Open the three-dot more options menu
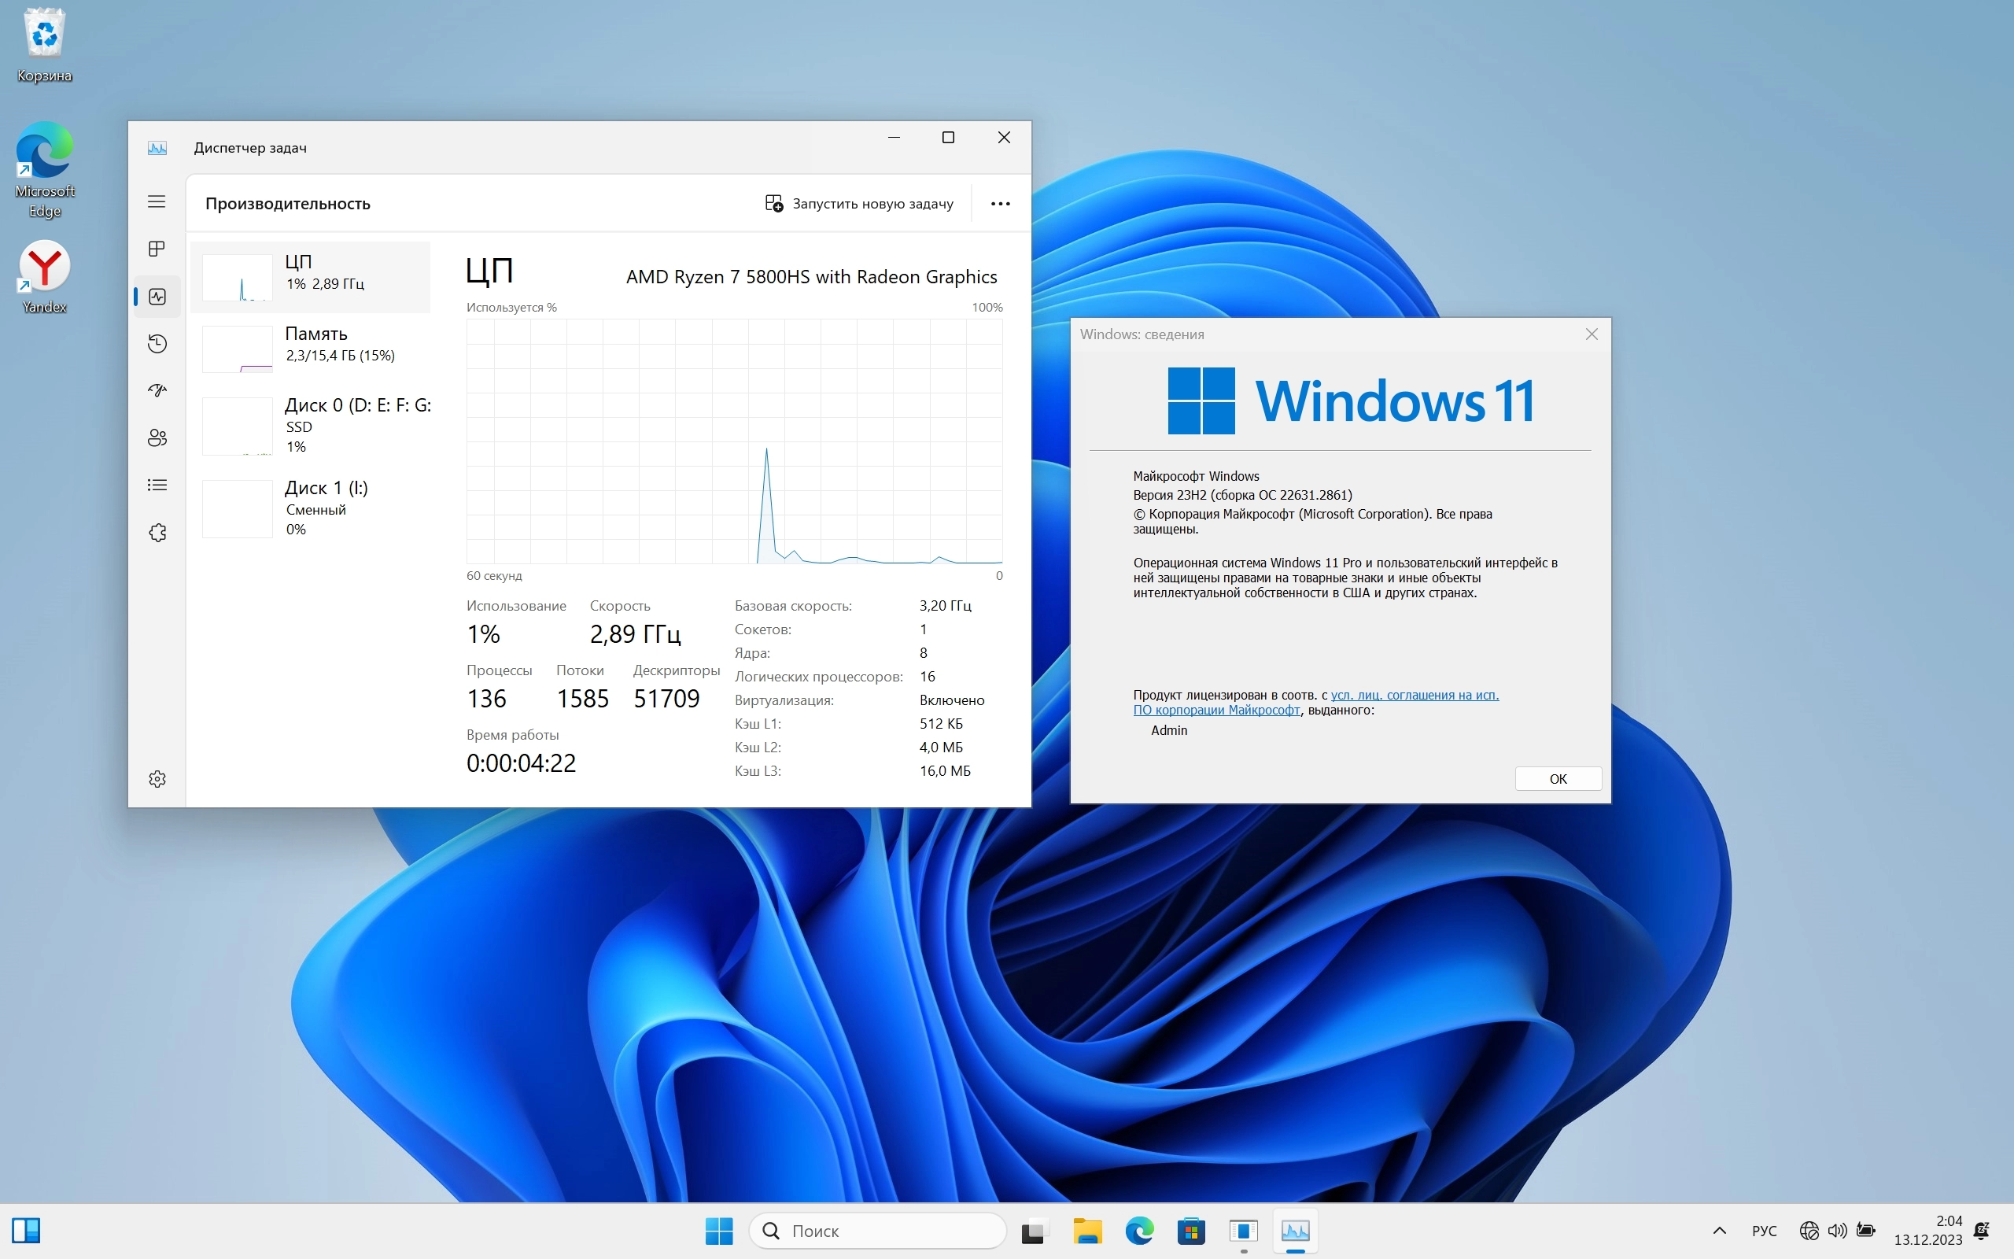This screenshot has height=1259, width=2014. click(1001, 204)
